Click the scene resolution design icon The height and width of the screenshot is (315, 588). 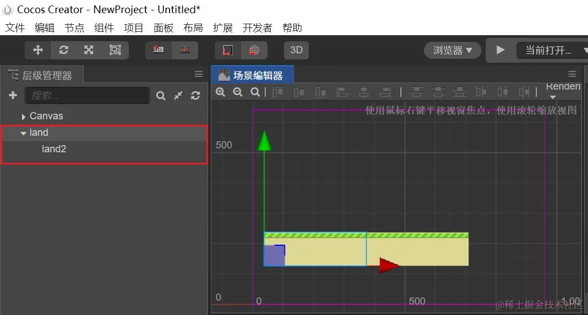[227, 50]
